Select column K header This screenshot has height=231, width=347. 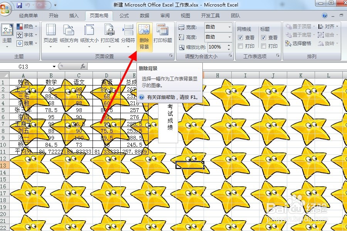coord(300,75)
